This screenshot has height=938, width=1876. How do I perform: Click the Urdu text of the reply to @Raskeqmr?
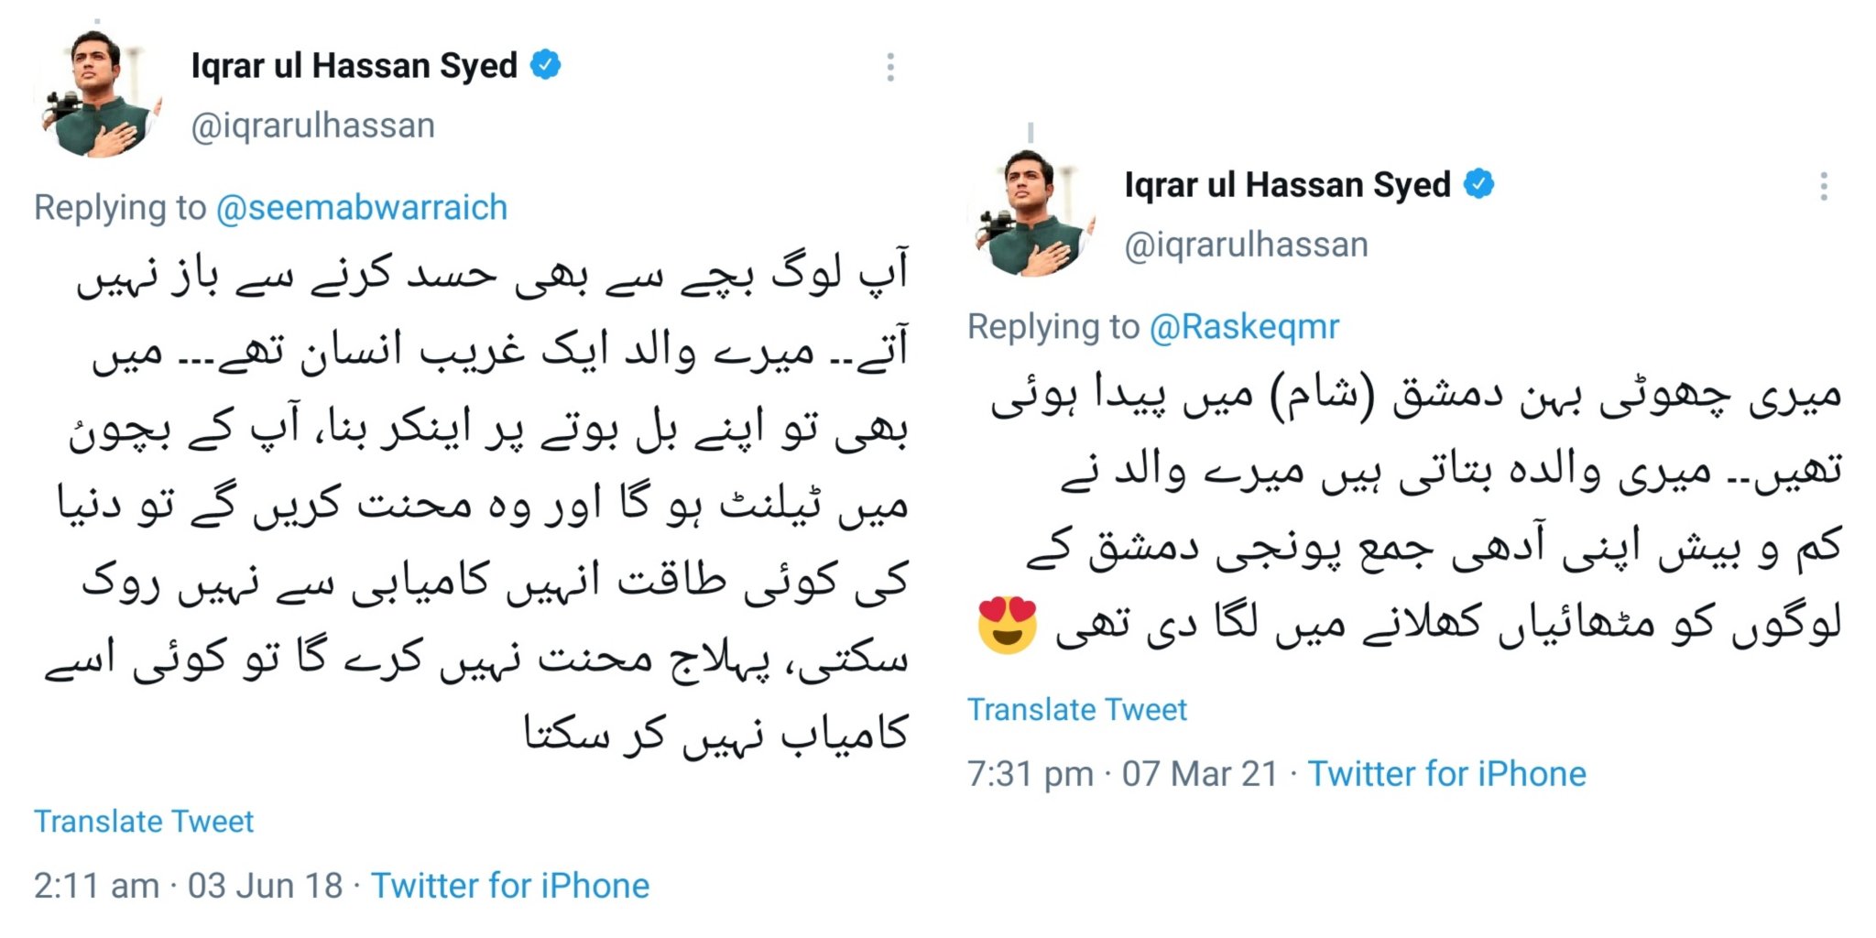click(1415, 508)
